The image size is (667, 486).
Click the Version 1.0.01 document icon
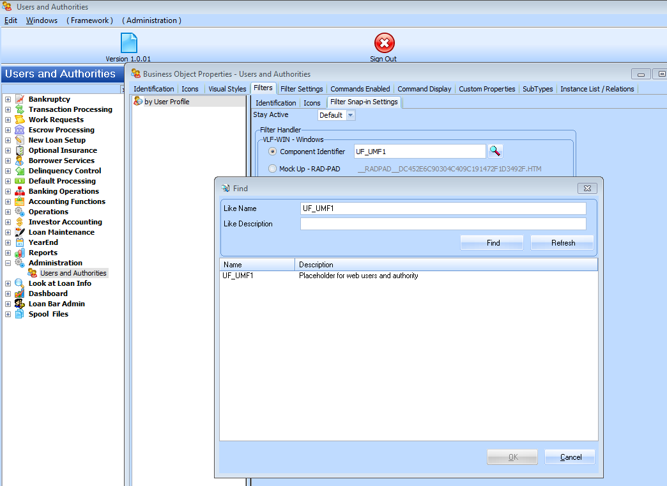point(129,43)
